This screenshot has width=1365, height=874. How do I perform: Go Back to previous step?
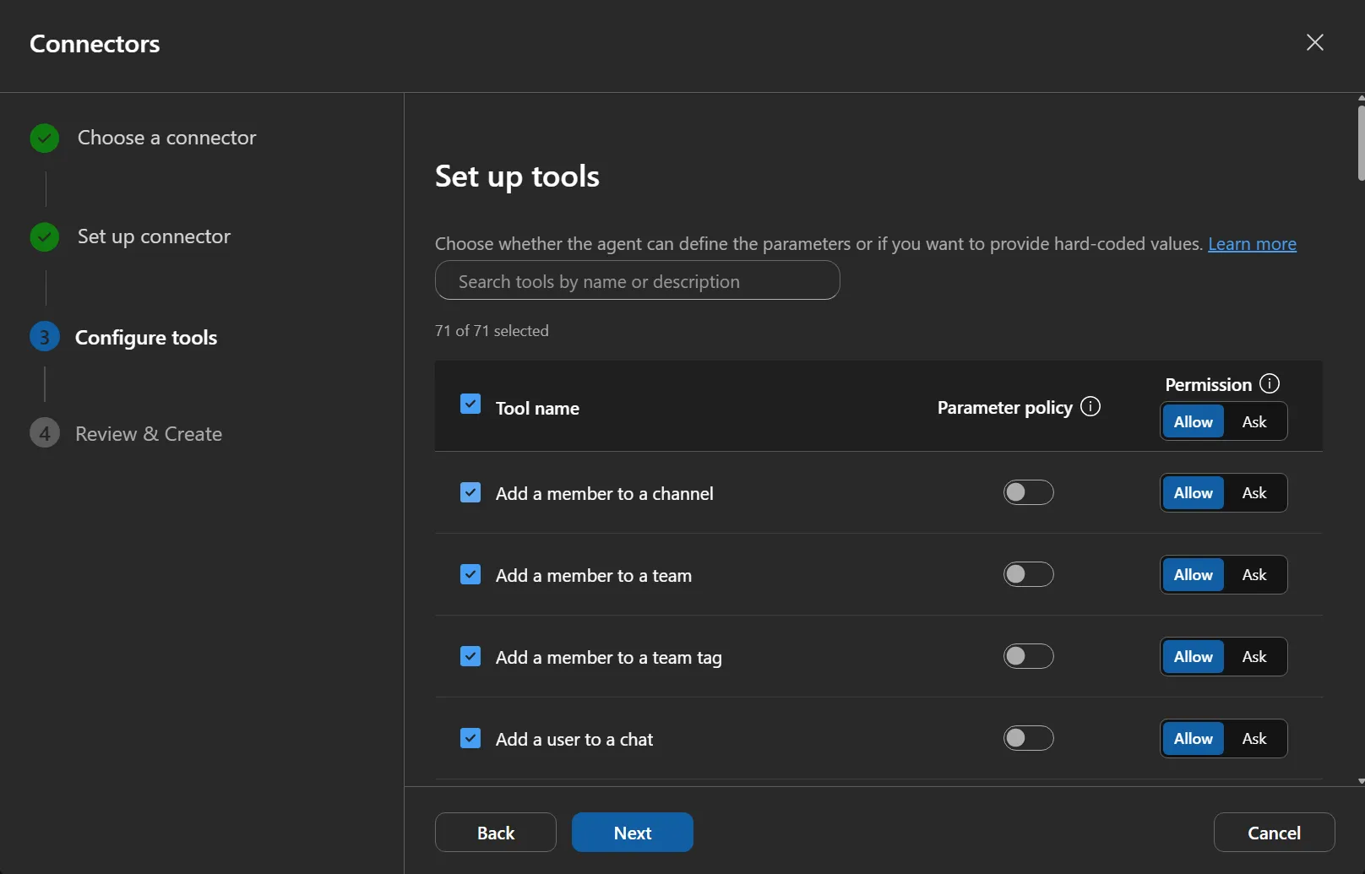coord(495,833)
